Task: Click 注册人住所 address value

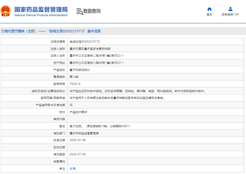Action: tap(96, 56)
